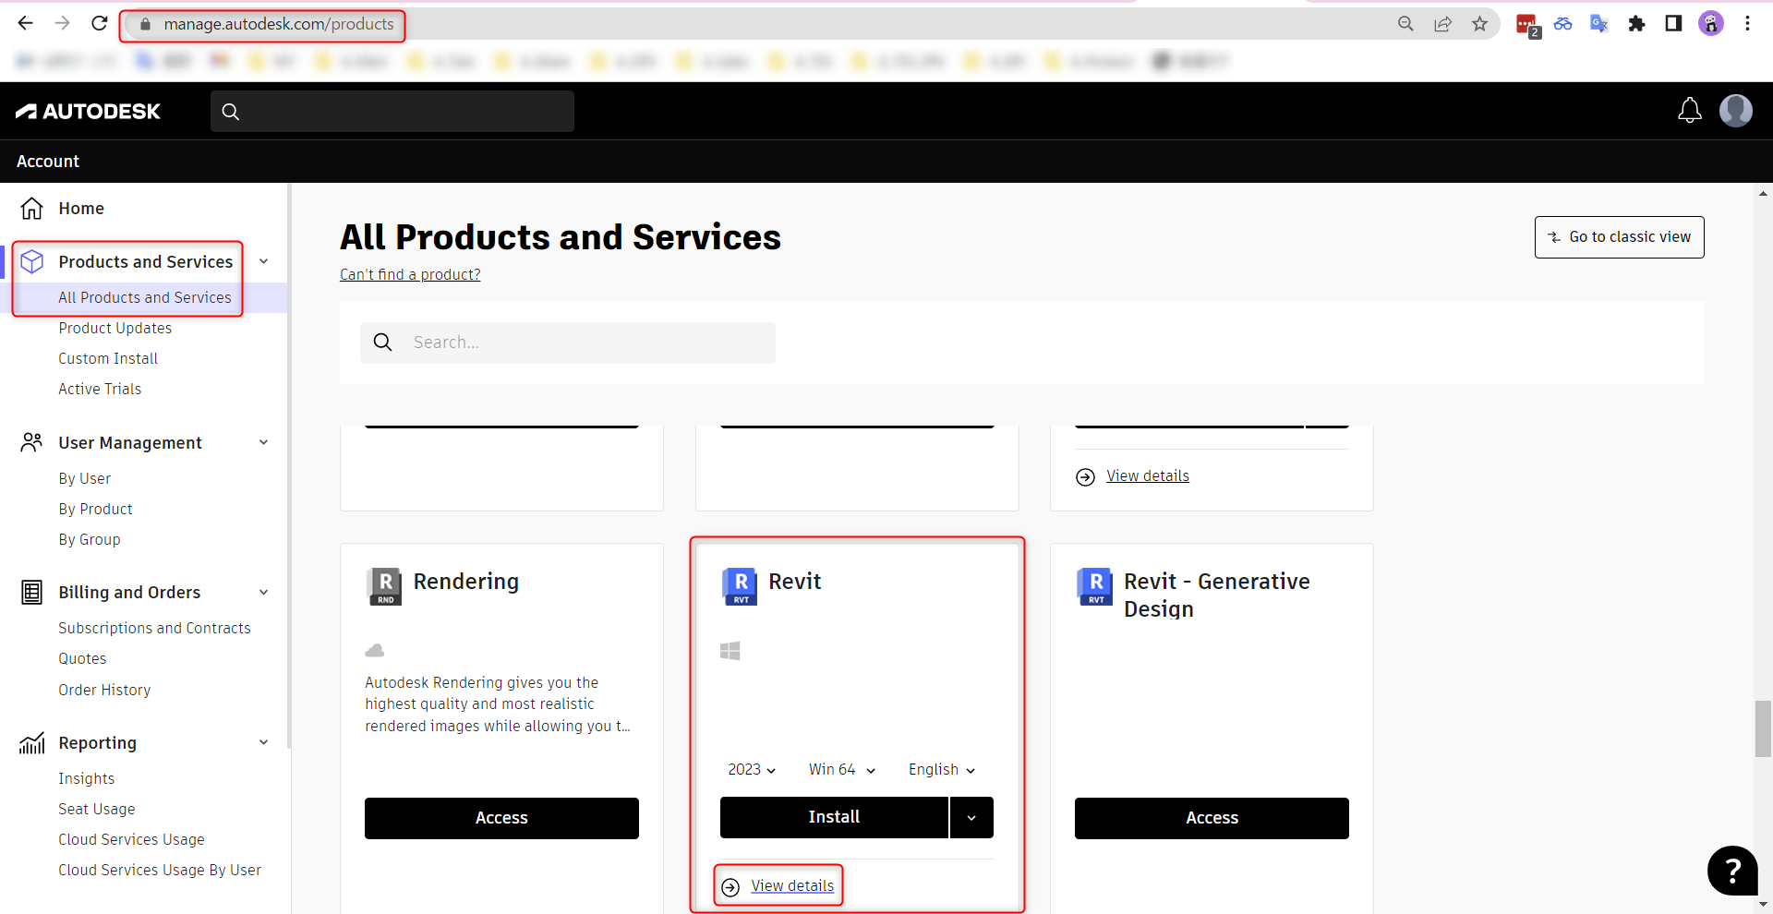Click the Revit - Generative Design product icon
The width and height of the screenshot is (1773, 914).
coord(1095,586)
